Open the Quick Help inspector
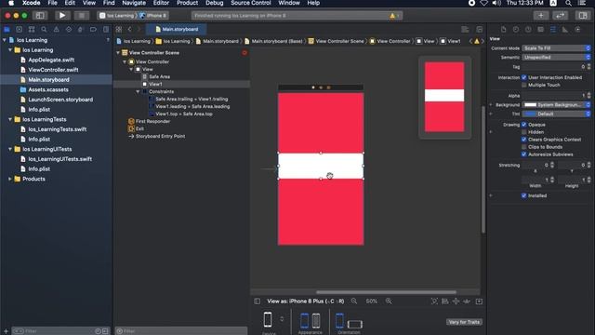This screenshot has height=335, width=595. pyautogui.click(x=528, y=30)
